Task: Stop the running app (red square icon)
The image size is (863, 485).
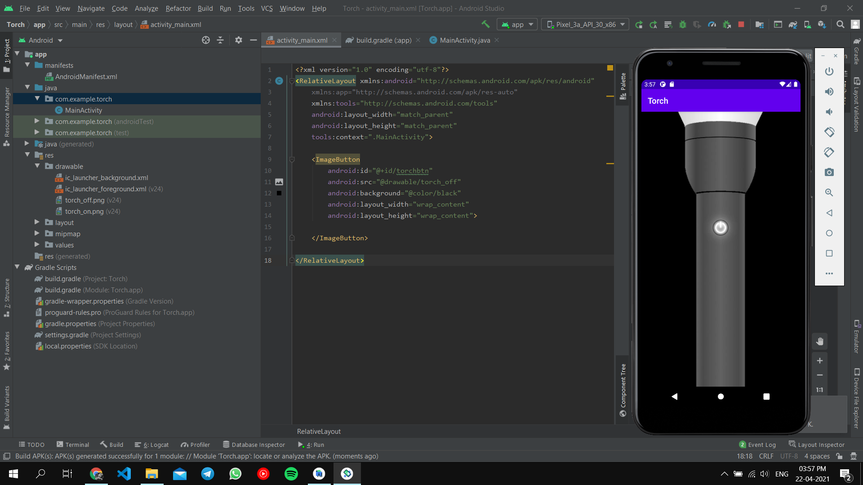Action: click(x=741, y=24)
